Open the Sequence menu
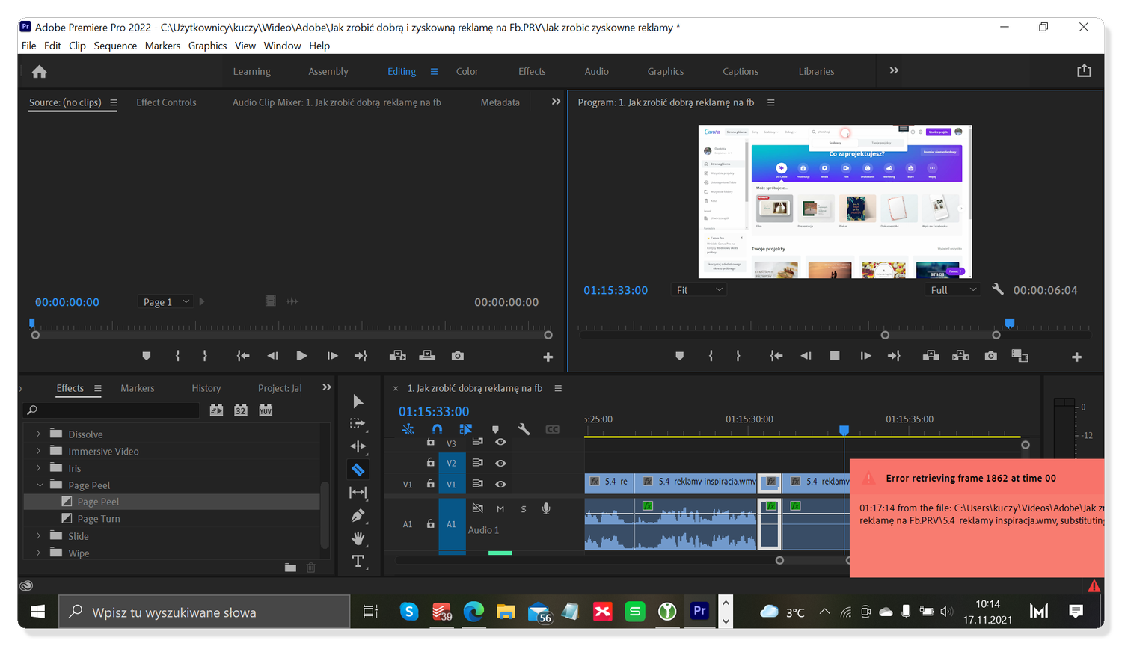This screenshot has width=1122, height=646. pos(115,46)
